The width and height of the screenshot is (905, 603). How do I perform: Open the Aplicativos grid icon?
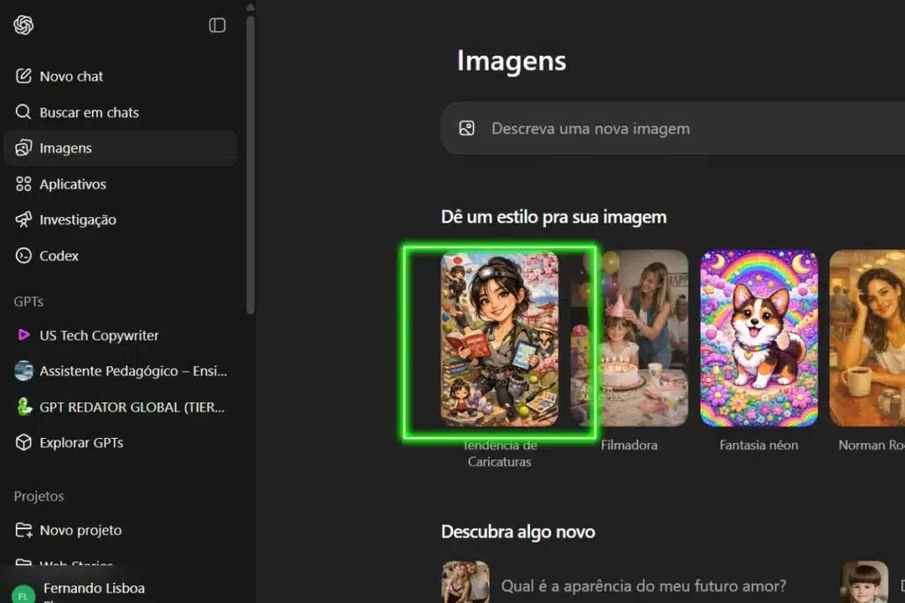[23, 184]
